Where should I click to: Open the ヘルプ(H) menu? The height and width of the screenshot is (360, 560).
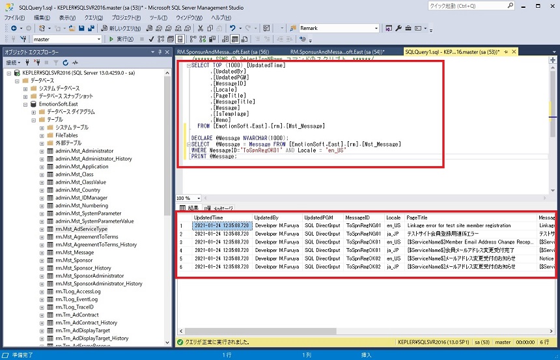coord(221,18)
